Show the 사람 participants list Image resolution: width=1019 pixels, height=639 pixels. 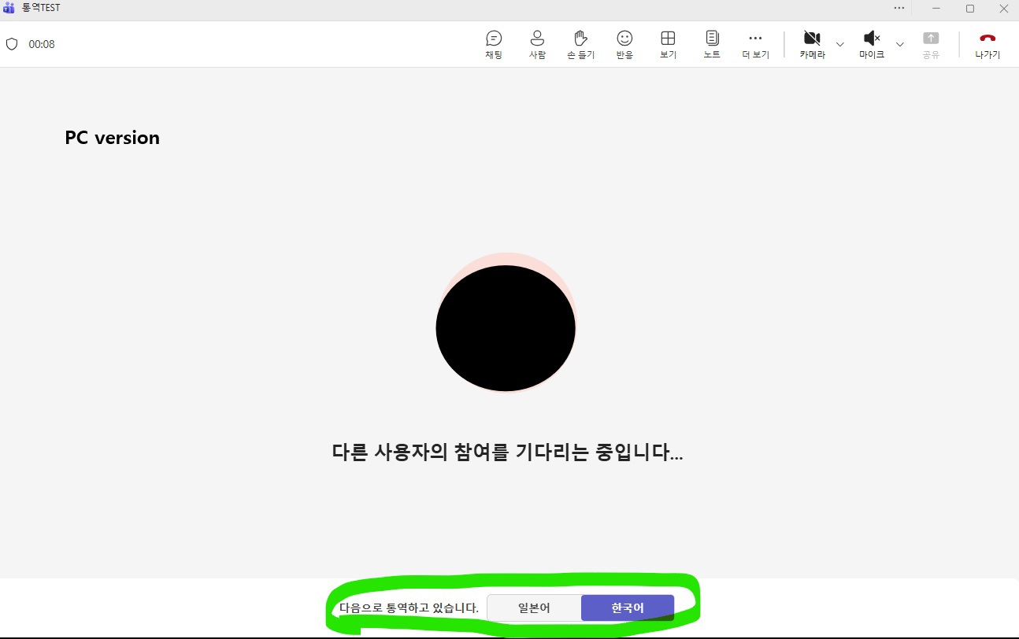click(537, 45)
